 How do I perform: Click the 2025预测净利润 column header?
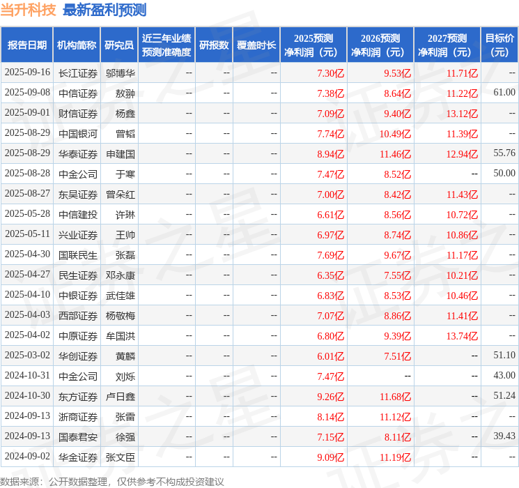313,45
